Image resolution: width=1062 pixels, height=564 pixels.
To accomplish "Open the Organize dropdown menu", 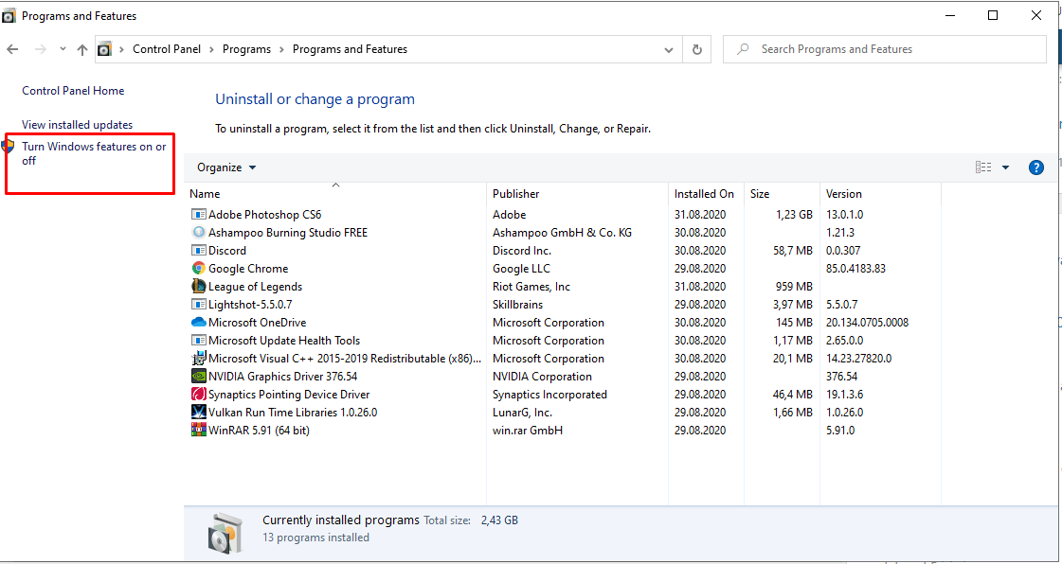I will 226,167.
